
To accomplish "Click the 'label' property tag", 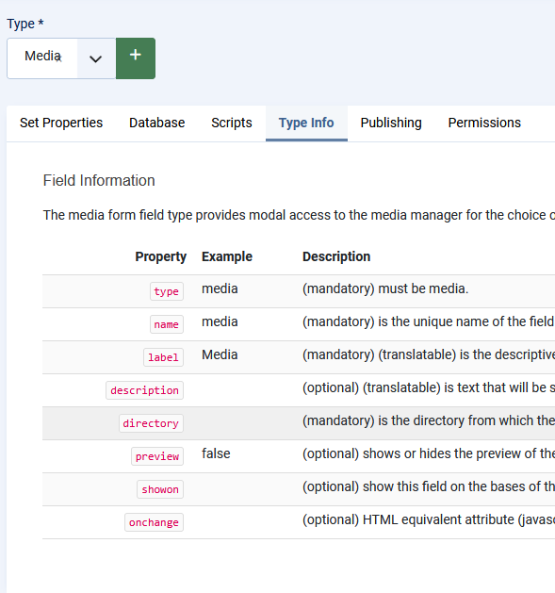I will (x=163, y=357).
